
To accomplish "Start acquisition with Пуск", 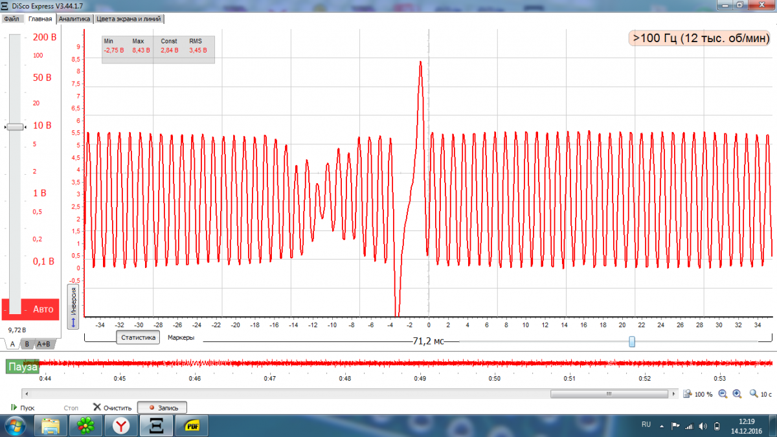I will click(23, 408).
